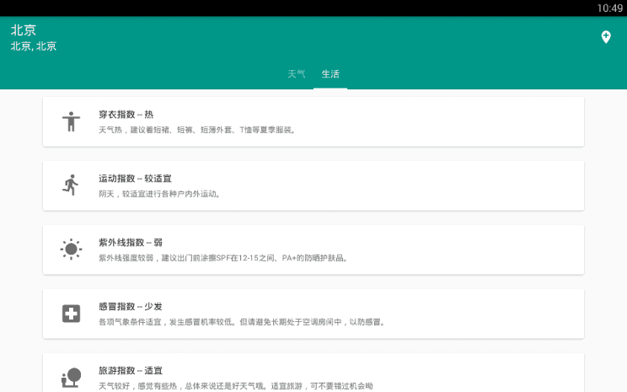
Task: Click the summer clothing advice text
Action: pos(197,130)
